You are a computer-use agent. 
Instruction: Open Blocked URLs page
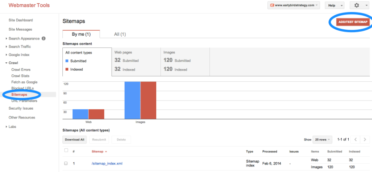click(22, 88)
